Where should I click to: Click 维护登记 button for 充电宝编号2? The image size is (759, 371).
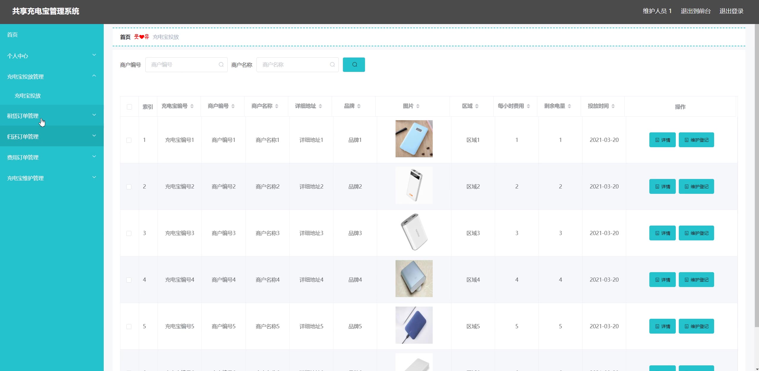pyautogui.click(x=696, y=186)
